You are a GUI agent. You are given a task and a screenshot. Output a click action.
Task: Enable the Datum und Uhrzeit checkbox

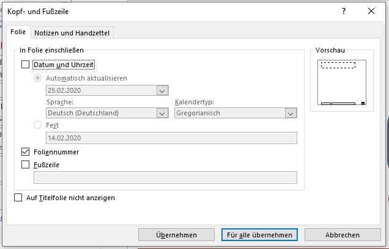[x=25, y=65]
